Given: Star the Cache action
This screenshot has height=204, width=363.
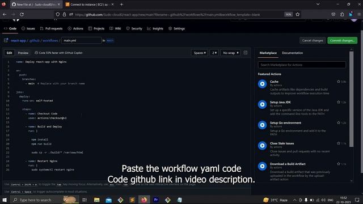Looking at the screenshot, I should click(x=339, y=82).
